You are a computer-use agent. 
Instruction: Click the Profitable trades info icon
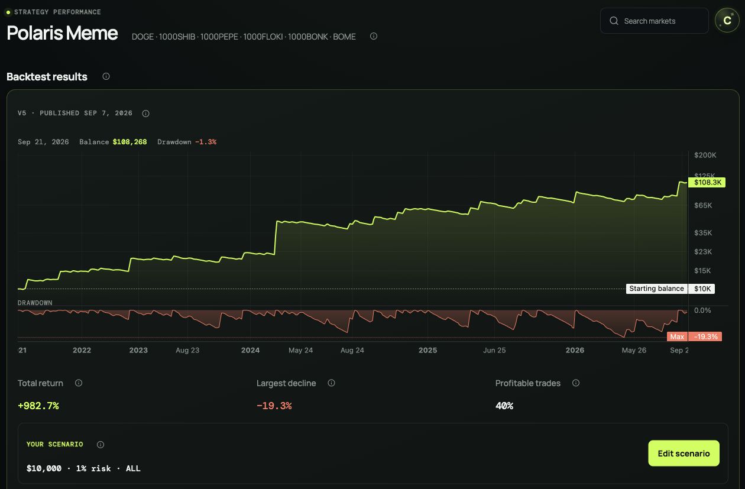coord(576,383)
